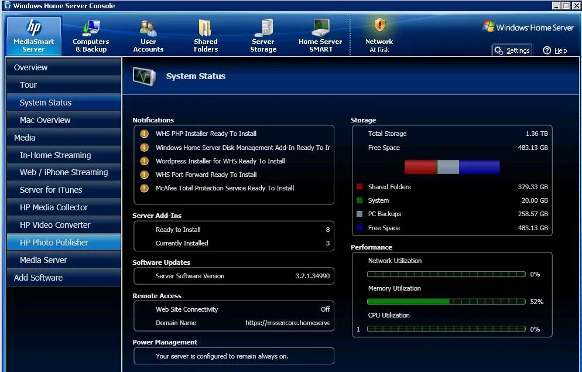
Task: Click Memory Utilization progress bar
Action: (x=446, y=302)
